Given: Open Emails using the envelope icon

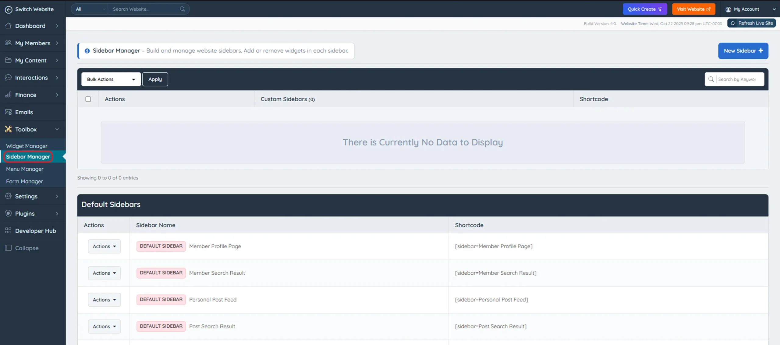Looking at the screenshot, I should pos(9,112).
